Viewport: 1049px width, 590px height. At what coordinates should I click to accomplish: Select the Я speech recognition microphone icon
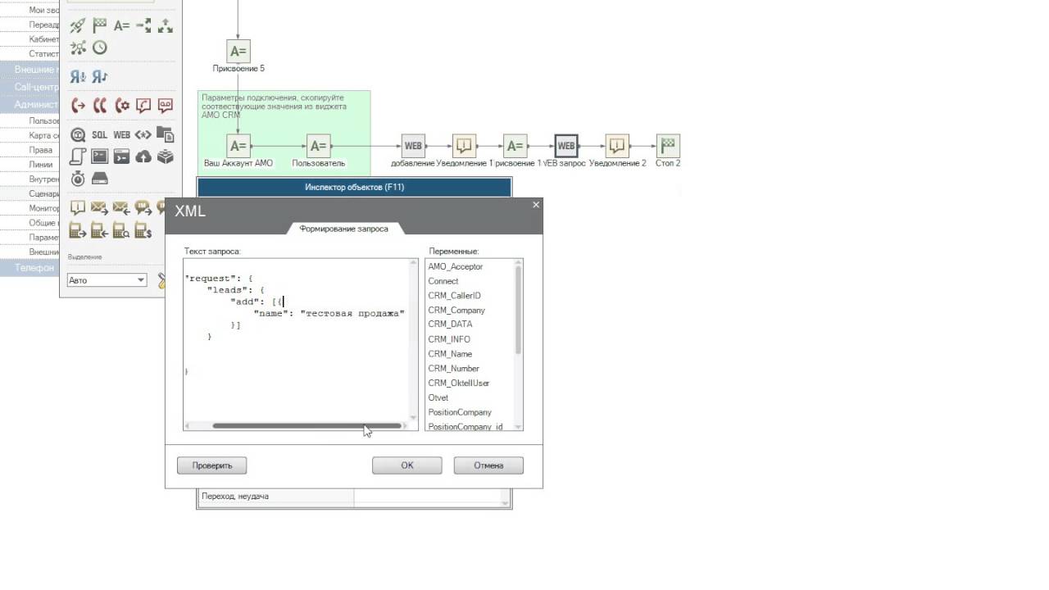[x=78, y=76]
